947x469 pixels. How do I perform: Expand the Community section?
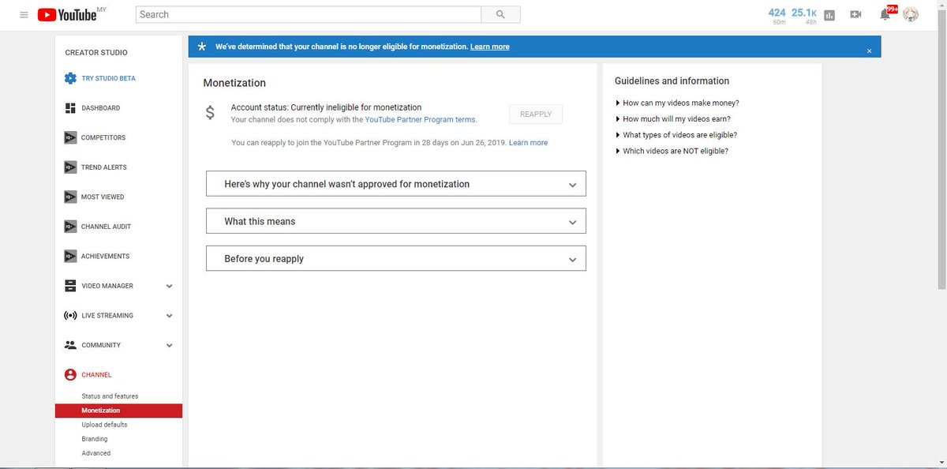170,345
